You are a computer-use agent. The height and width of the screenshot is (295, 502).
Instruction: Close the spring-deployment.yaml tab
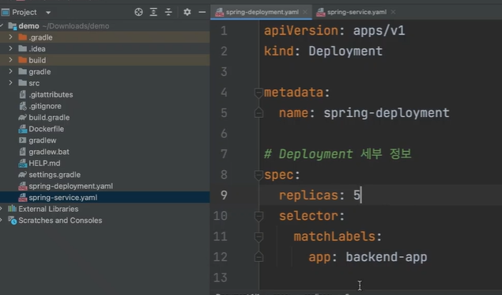click(x=305, y=12)
